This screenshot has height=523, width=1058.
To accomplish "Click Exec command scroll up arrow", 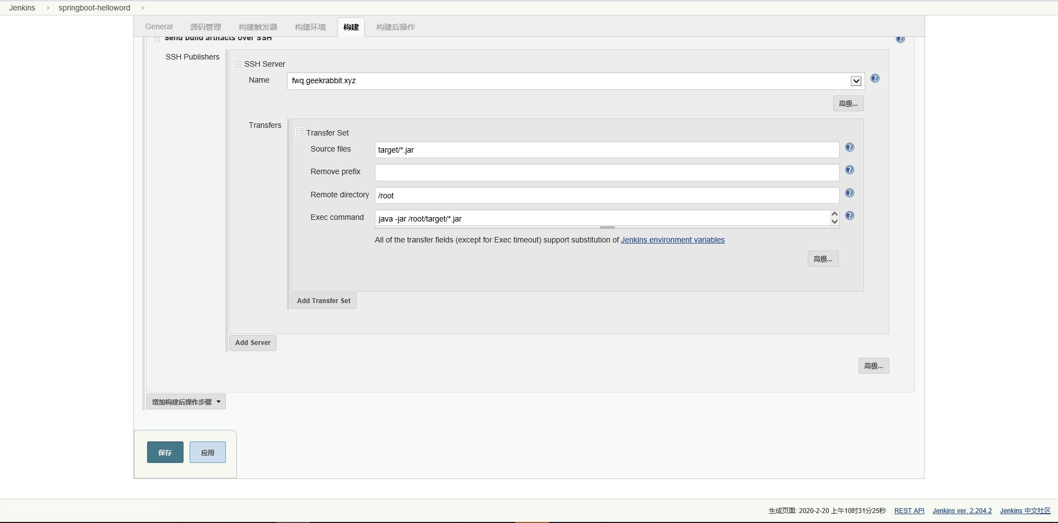I will 834,214.
